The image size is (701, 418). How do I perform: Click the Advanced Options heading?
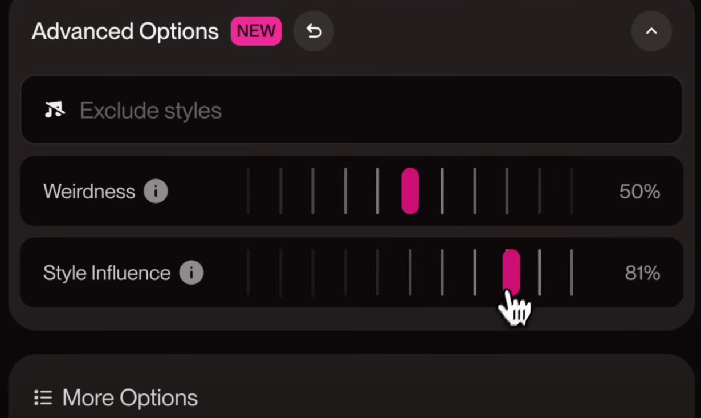click(x=125, y=31)
